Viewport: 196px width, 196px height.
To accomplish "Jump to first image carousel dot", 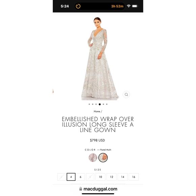I will click(89, 104).
